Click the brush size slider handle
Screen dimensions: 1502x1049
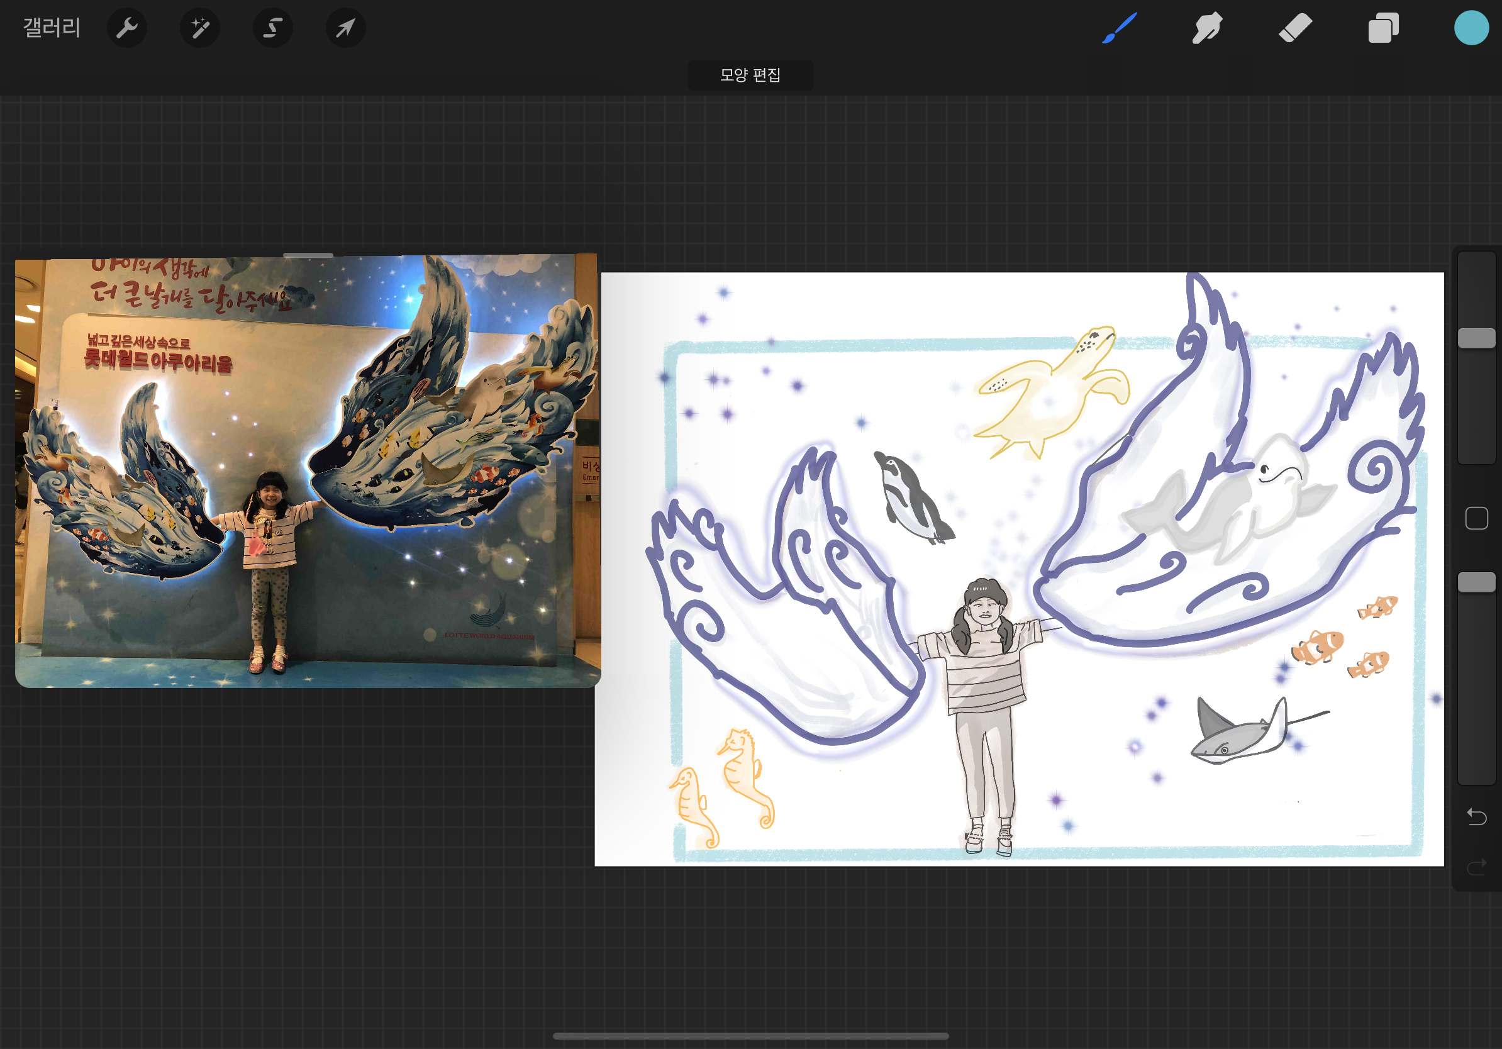[1476, 338]
